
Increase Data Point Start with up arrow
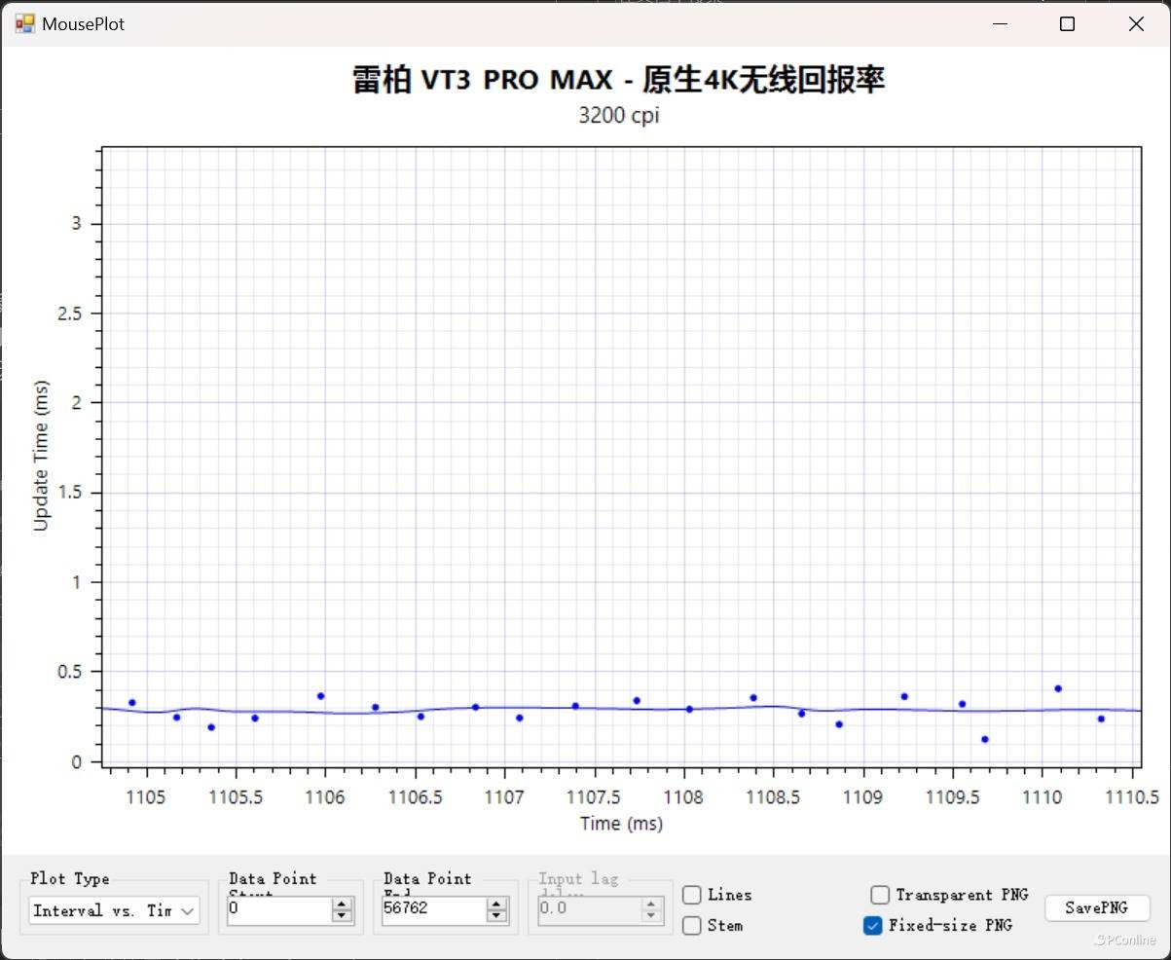click(x=342, y=904)
